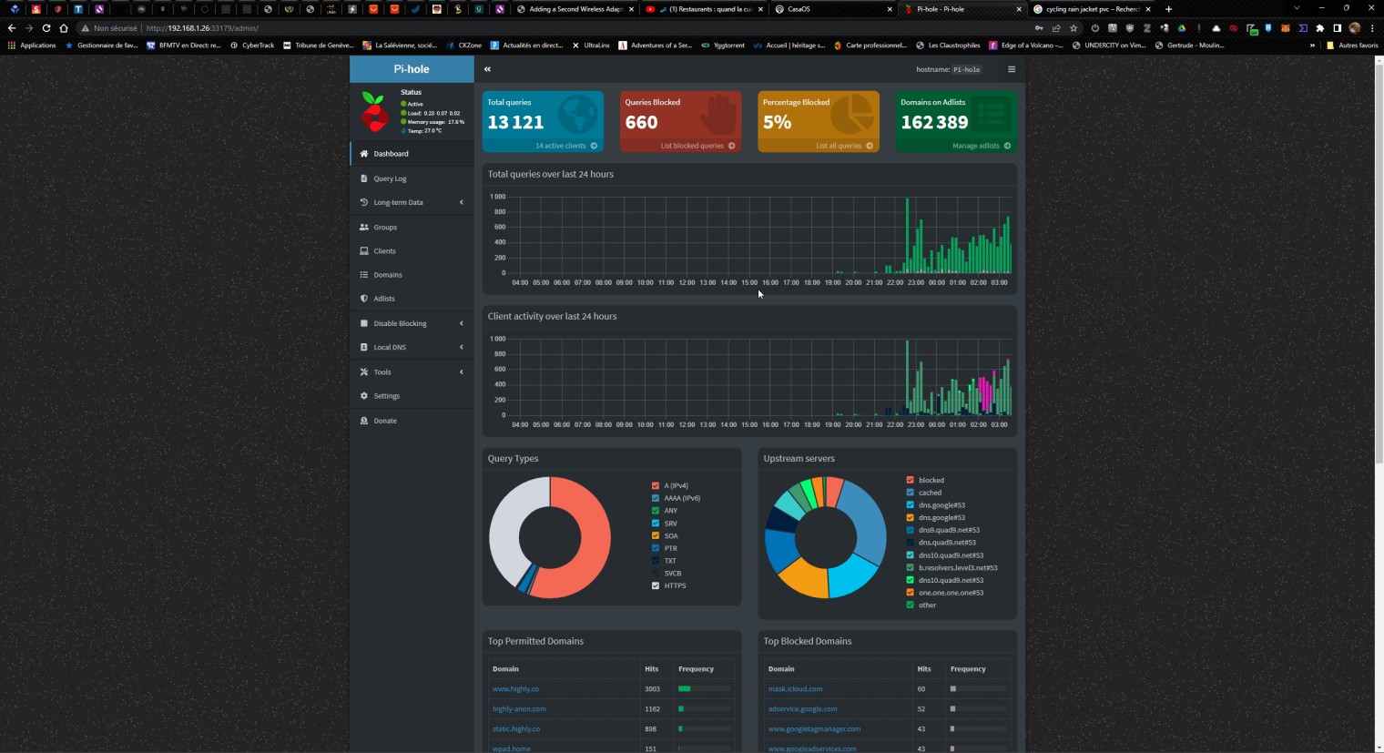Uncheck the blocked upstream server checkbox

[910, 480]
